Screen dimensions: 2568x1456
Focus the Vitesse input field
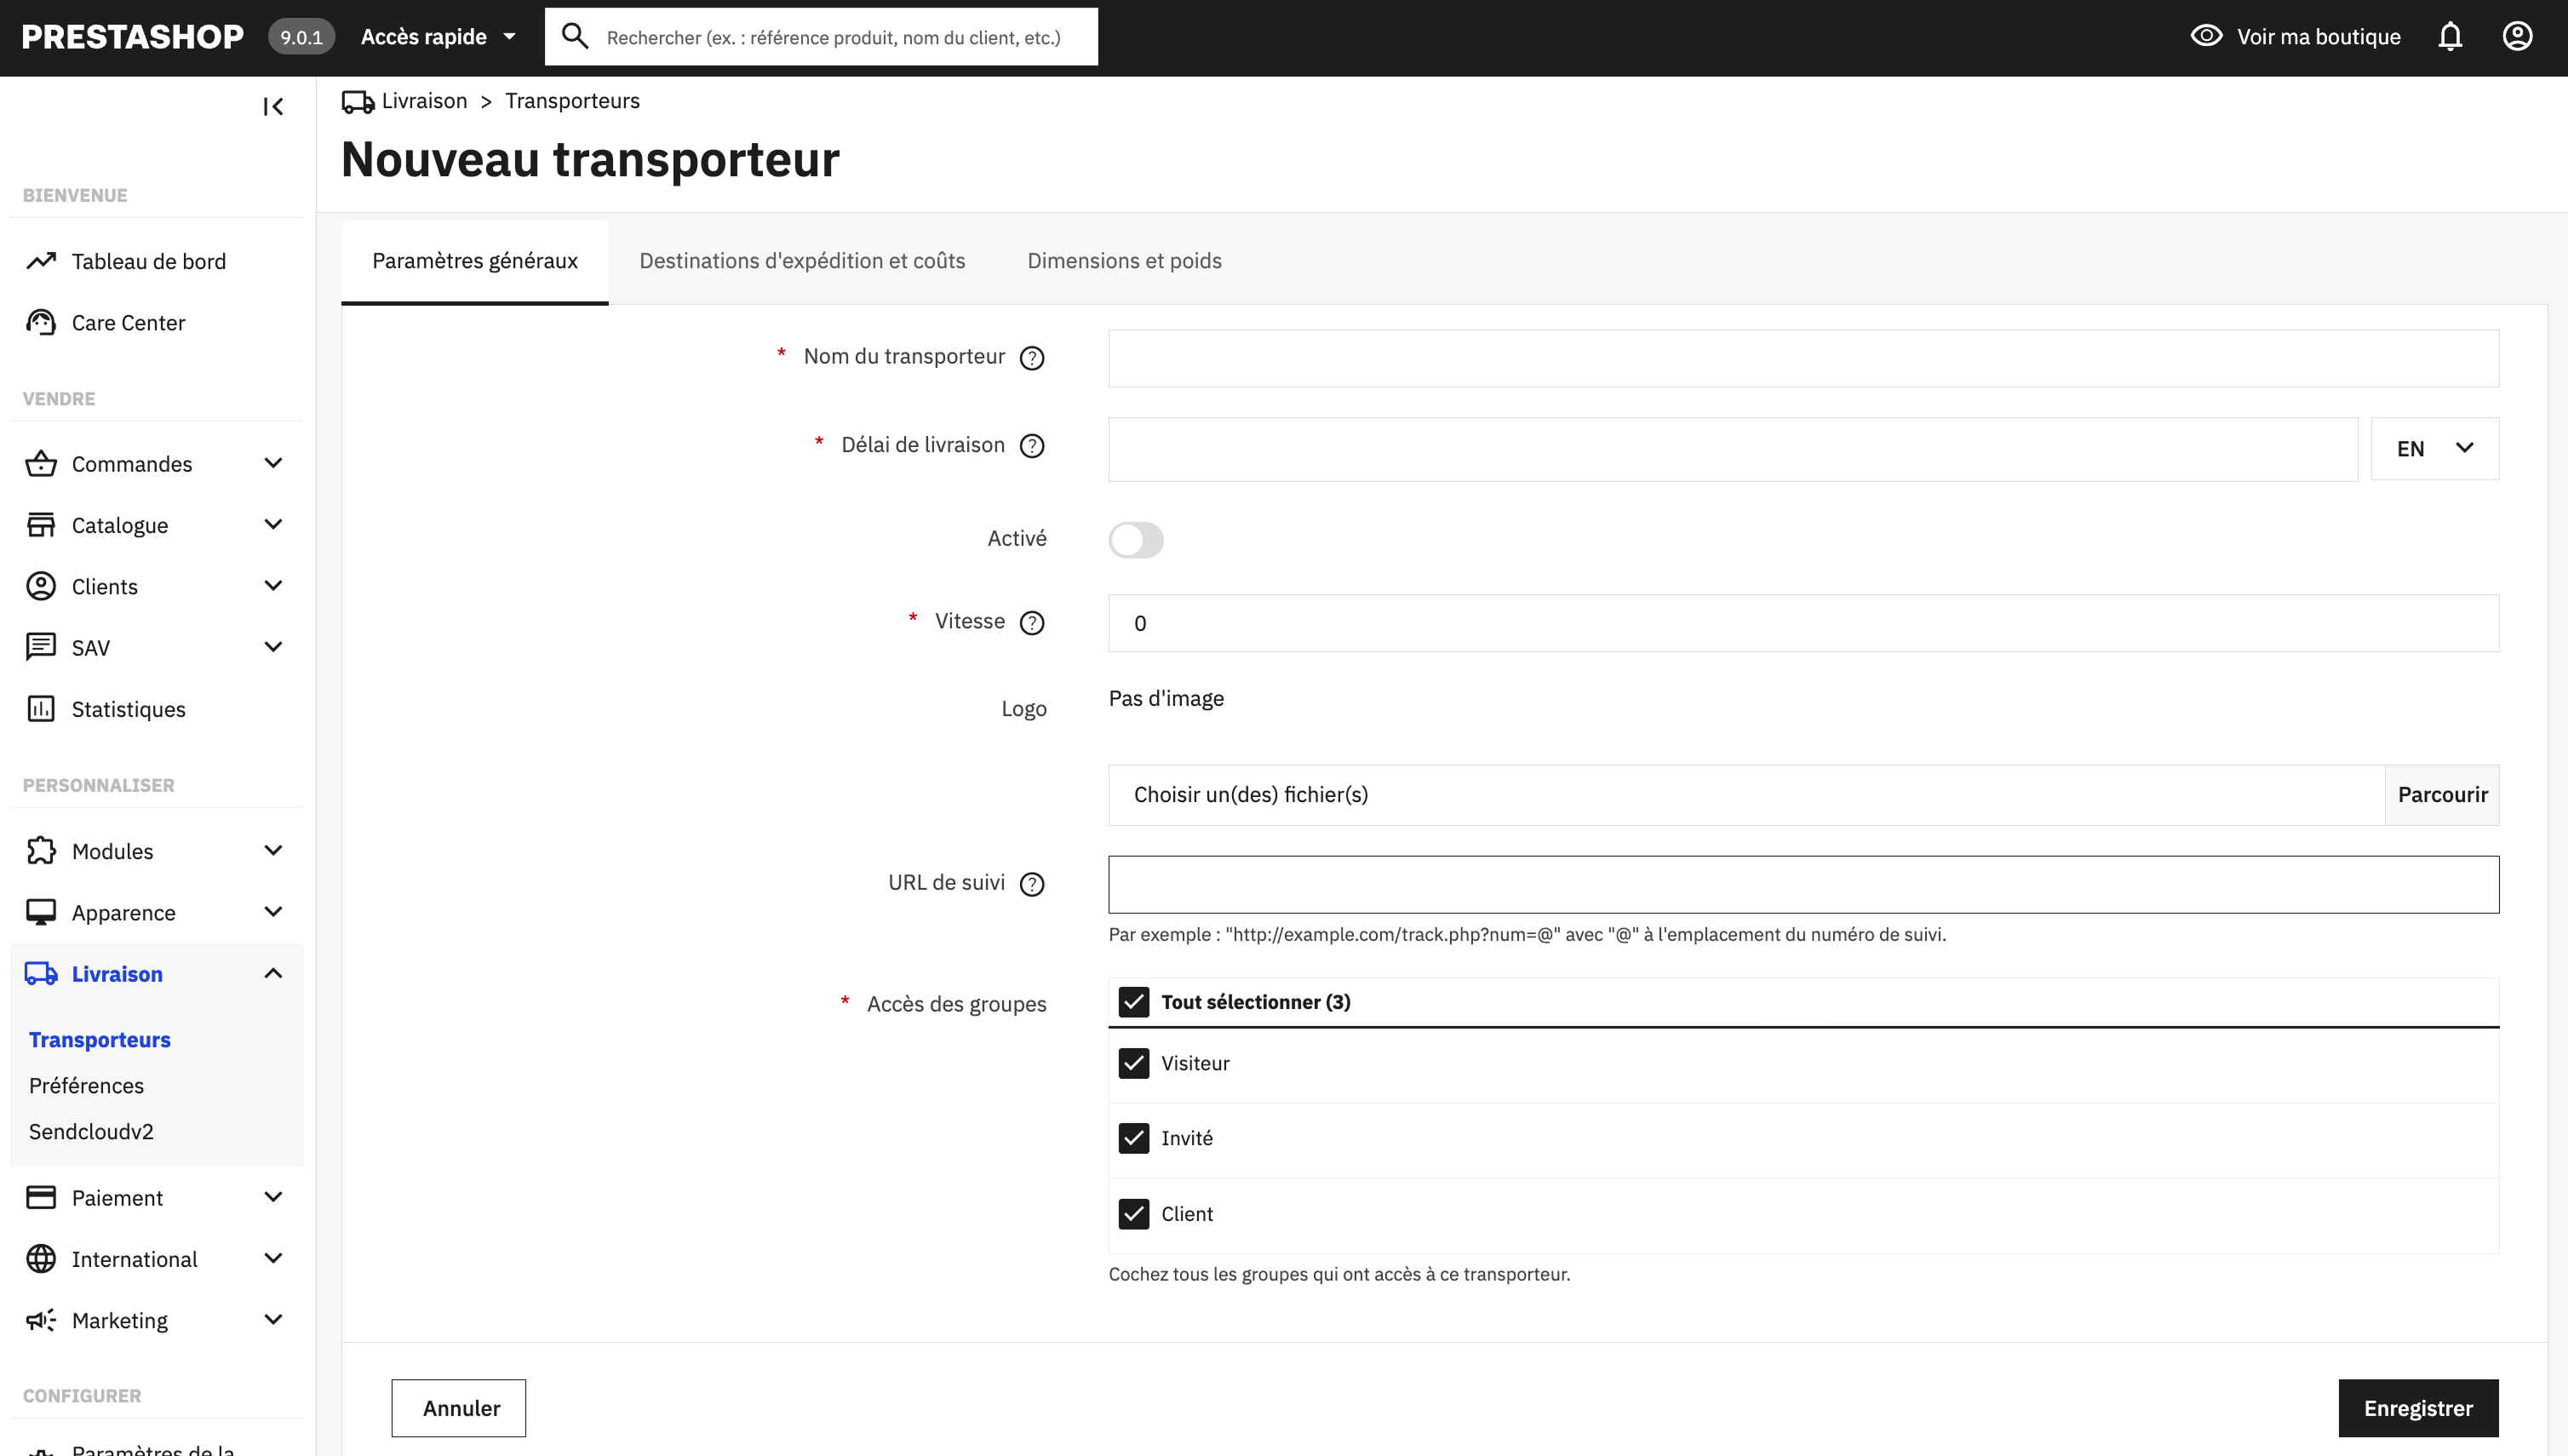click(1803, 623)
